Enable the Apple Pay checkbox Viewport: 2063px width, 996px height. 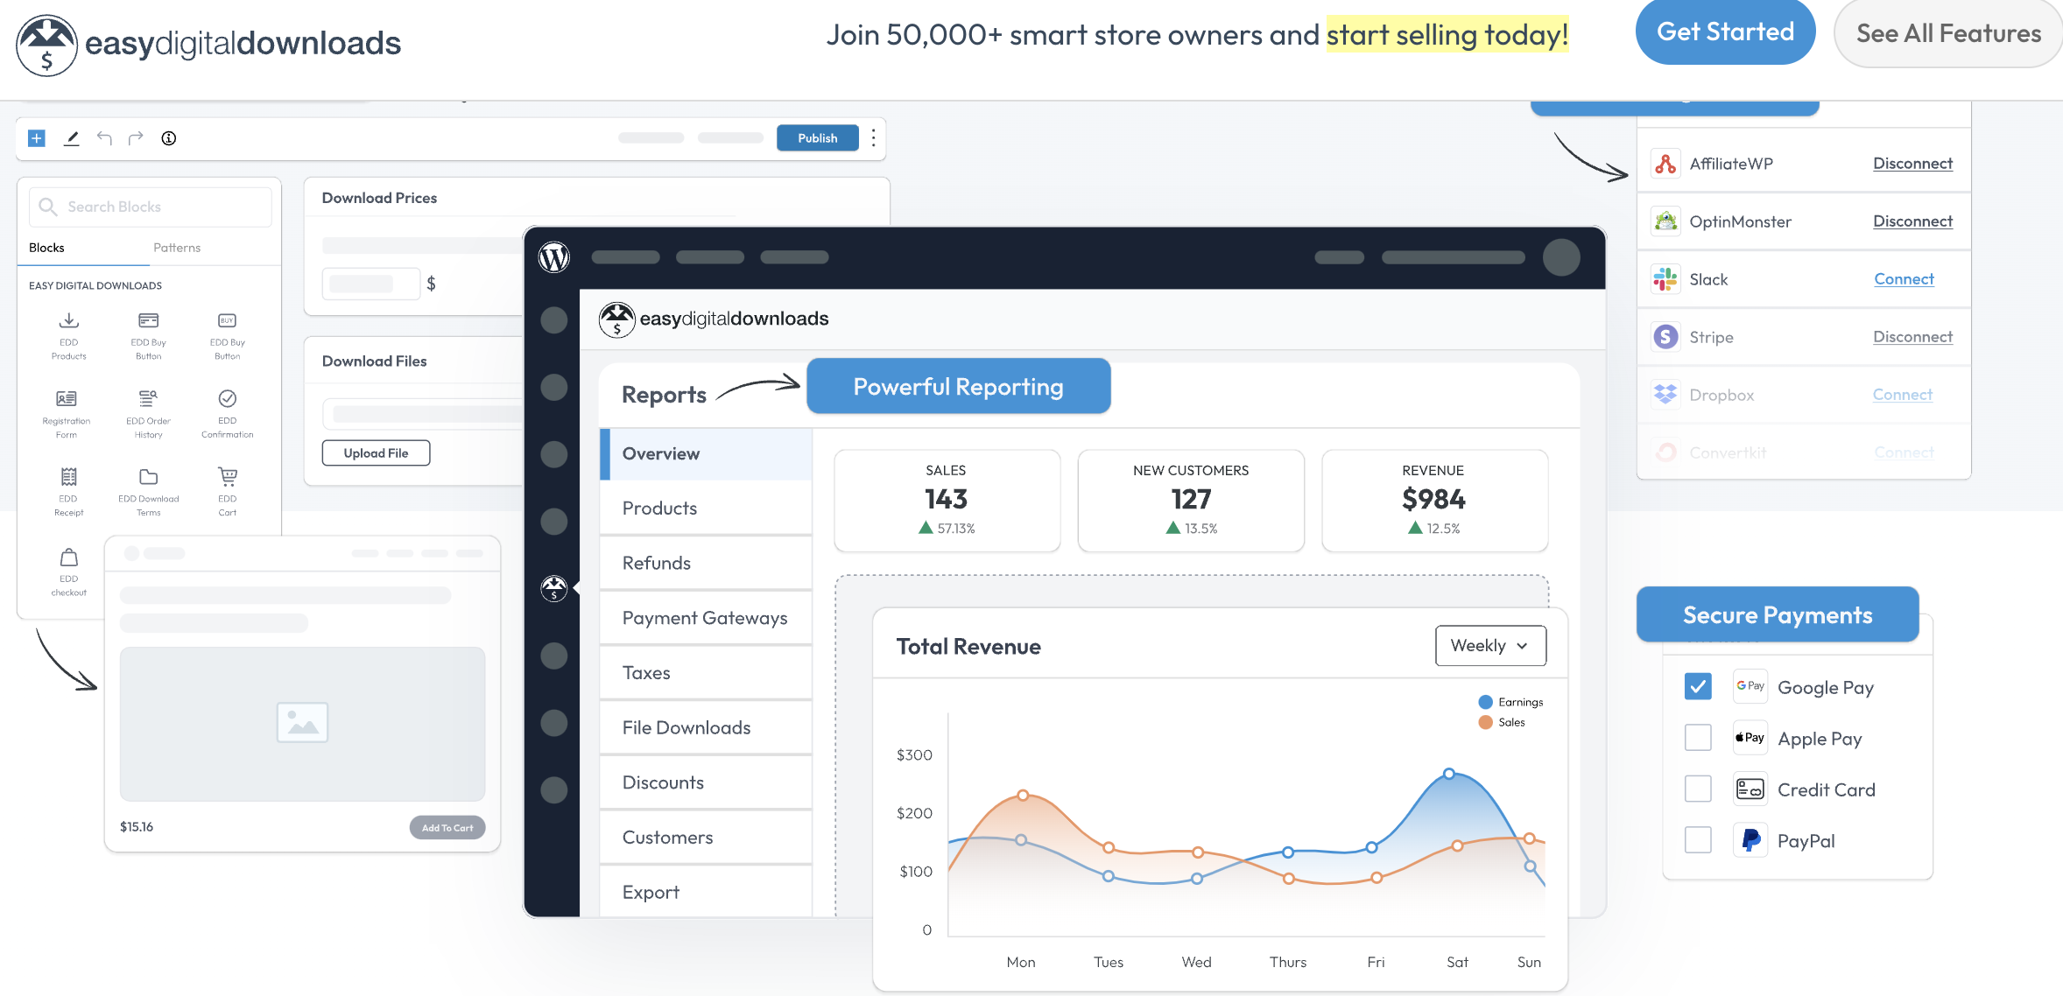(1698, 738)
